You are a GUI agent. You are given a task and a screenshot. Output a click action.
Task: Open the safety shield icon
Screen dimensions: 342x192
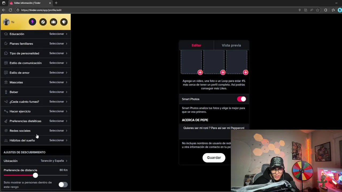pyautogui.click(x=64, y=22)
